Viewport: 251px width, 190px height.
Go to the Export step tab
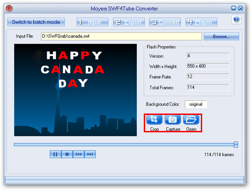coord(129,22)
